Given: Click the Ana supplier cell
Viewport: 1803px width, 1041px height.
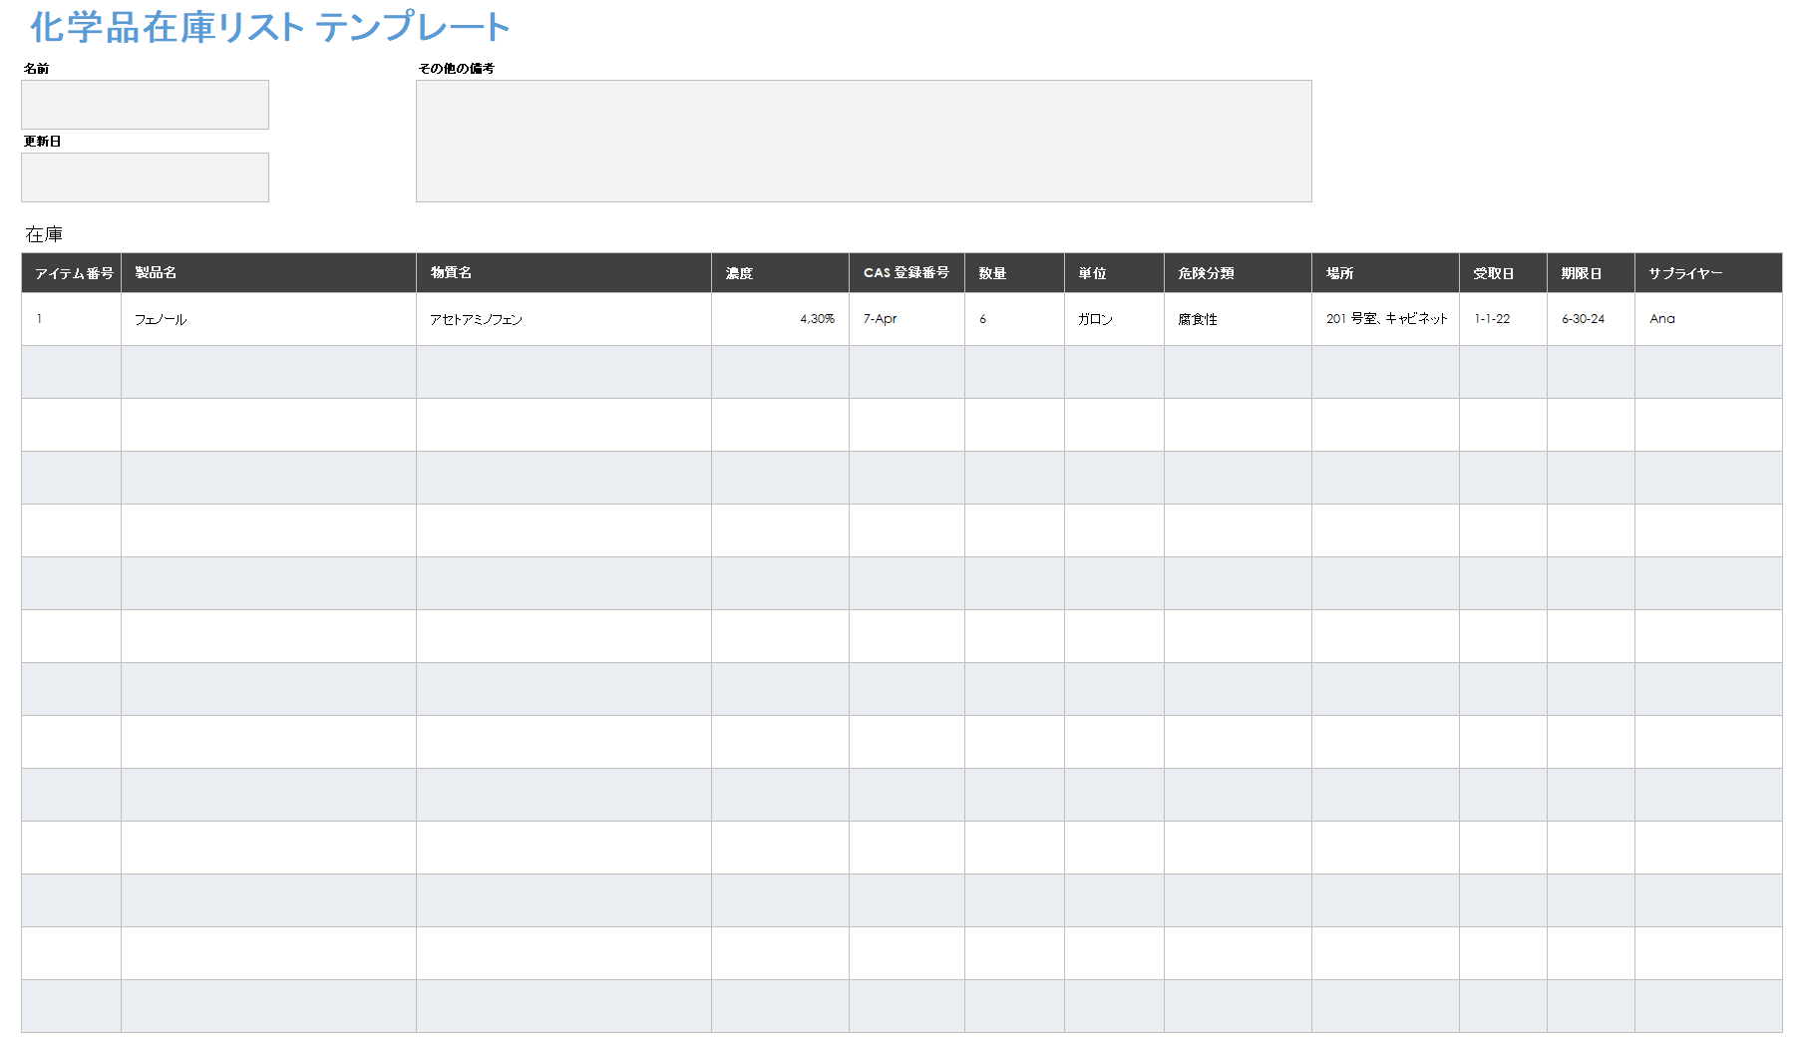Looking at the screenshot, I should [x=1709, y=319].
